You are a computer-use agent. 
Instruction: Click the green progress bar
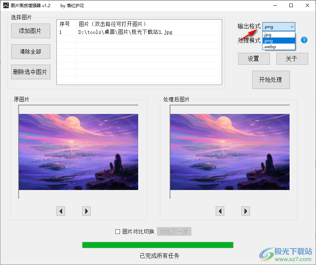click(x=158, y=245)
